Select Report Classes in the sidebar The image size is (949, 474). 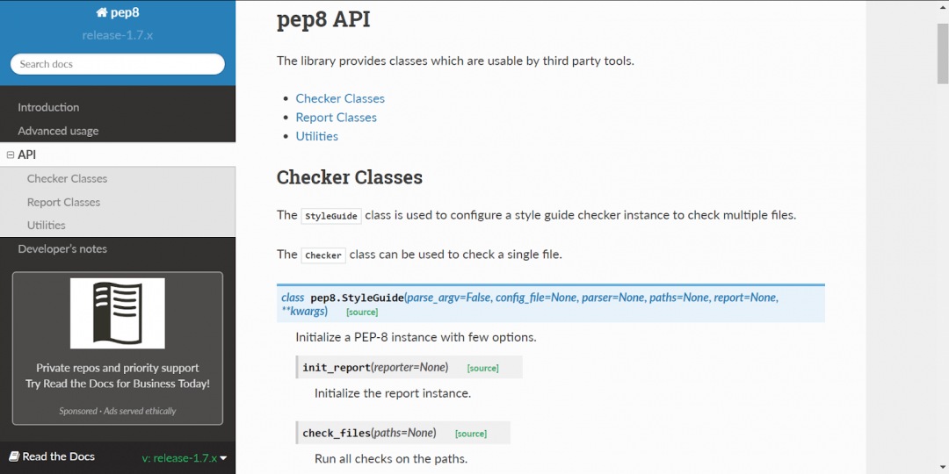[x=63, y=202]
